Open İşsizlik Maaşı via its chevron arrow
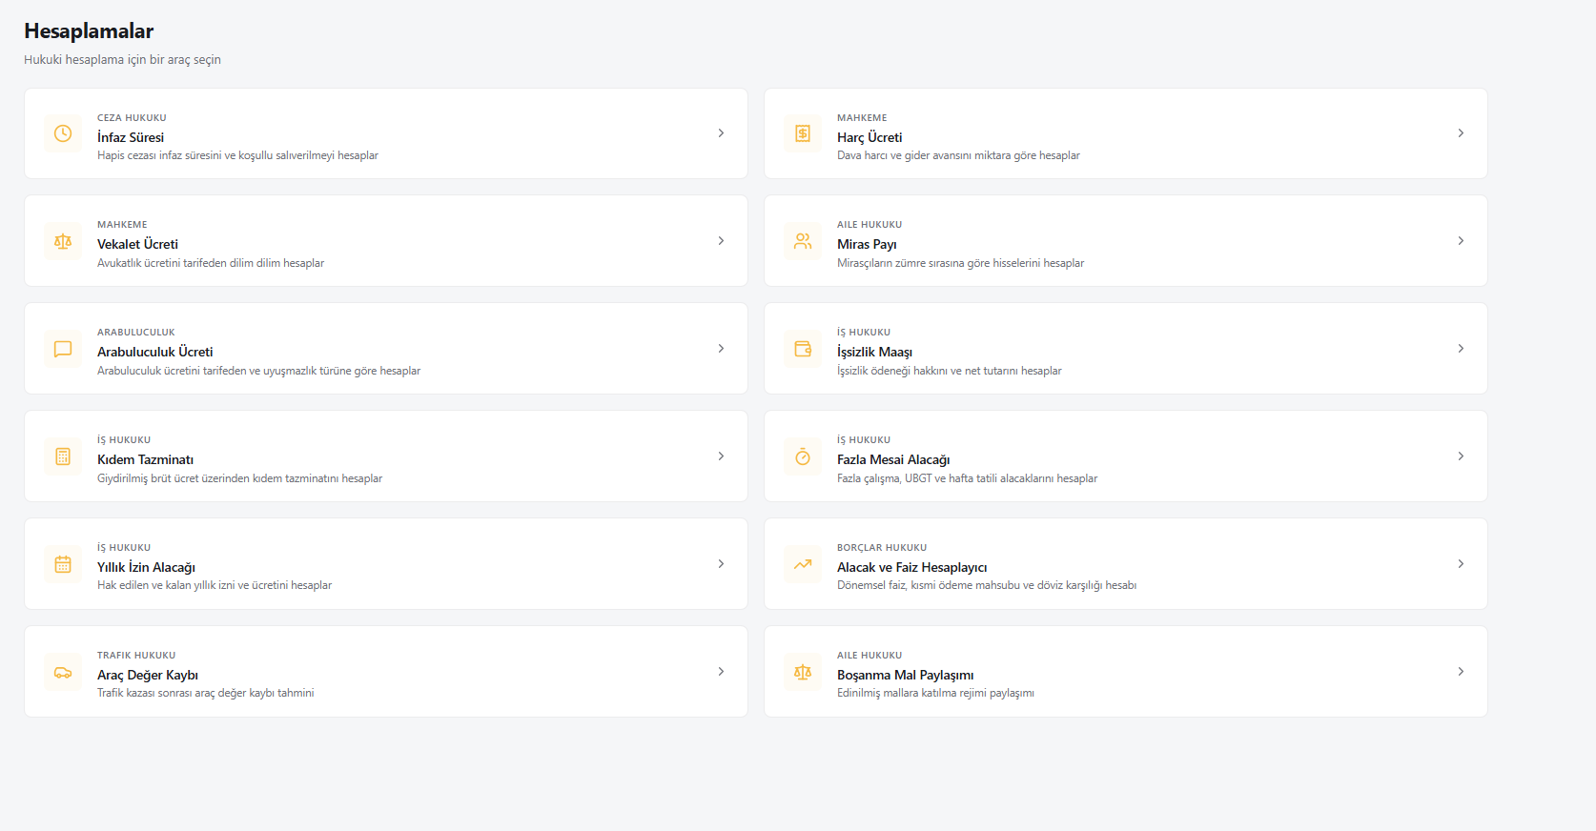 point(1461,349)
